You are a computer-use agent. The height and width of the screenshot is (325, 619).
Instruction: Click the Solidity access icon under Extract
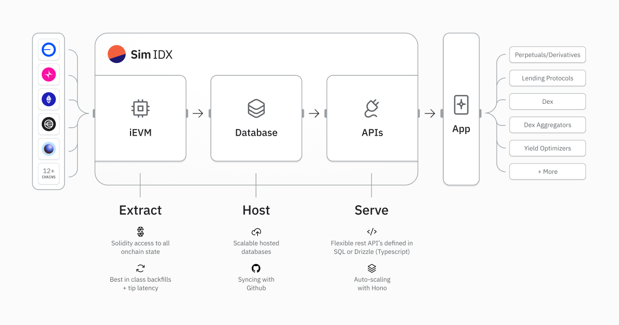pyautogui.click(x=140, y=232)
